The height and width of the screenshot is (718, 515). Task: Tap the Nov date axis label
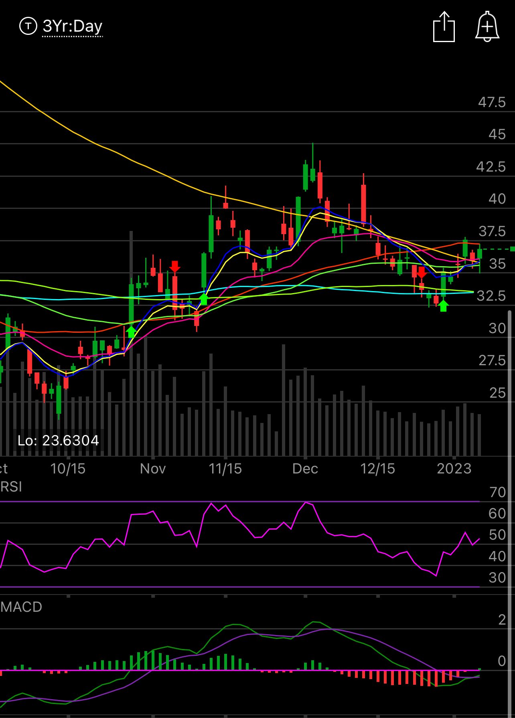point(153,469)
